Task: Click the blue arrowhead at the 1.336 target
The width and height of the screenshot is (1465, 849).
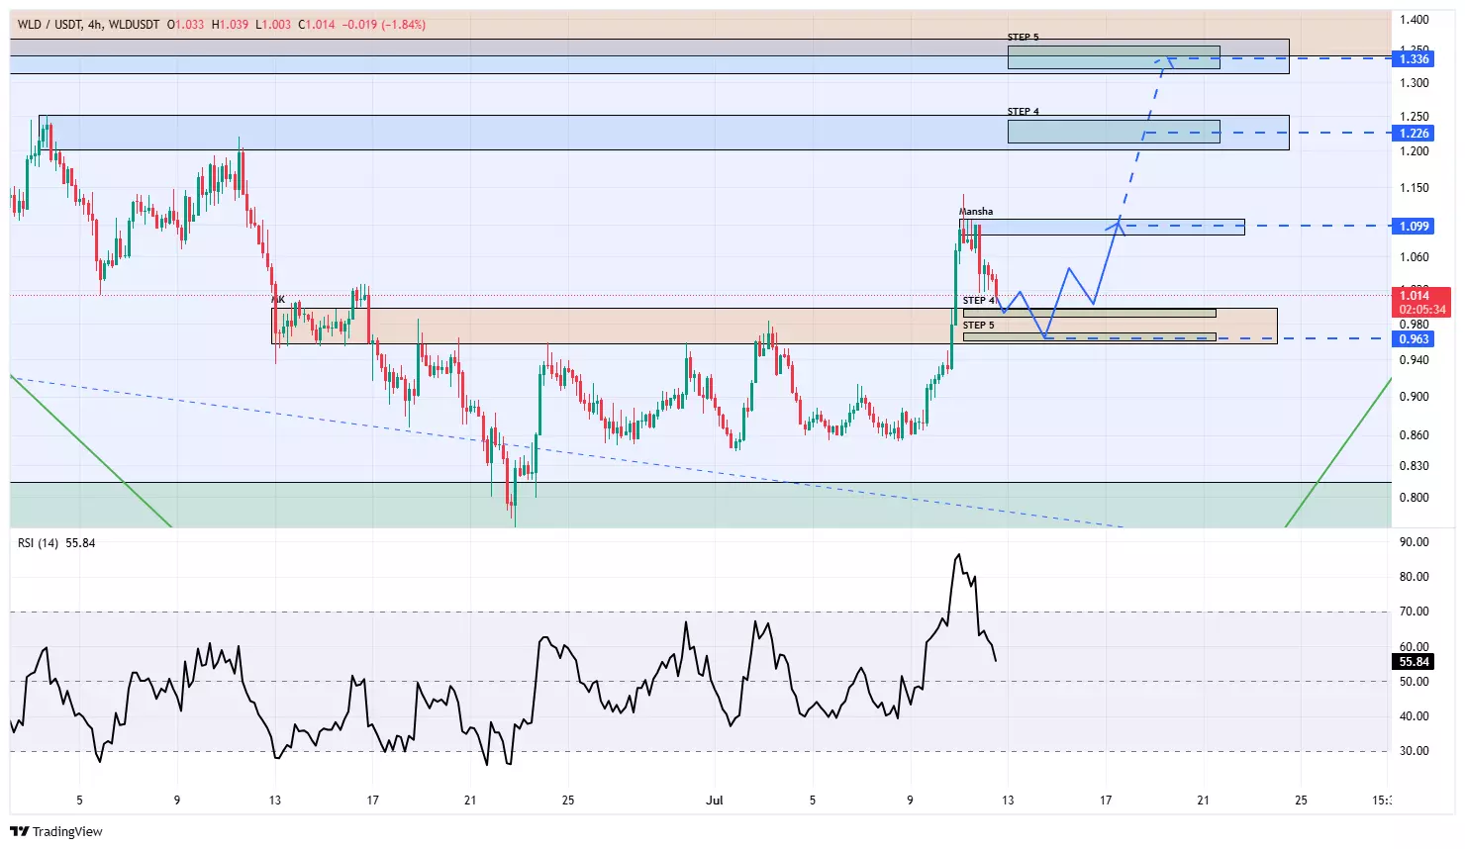Action: point(1167,59)
